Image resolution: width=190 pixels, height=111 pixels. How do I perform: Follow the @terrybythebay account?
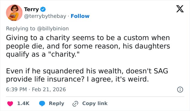click(80, 16)
